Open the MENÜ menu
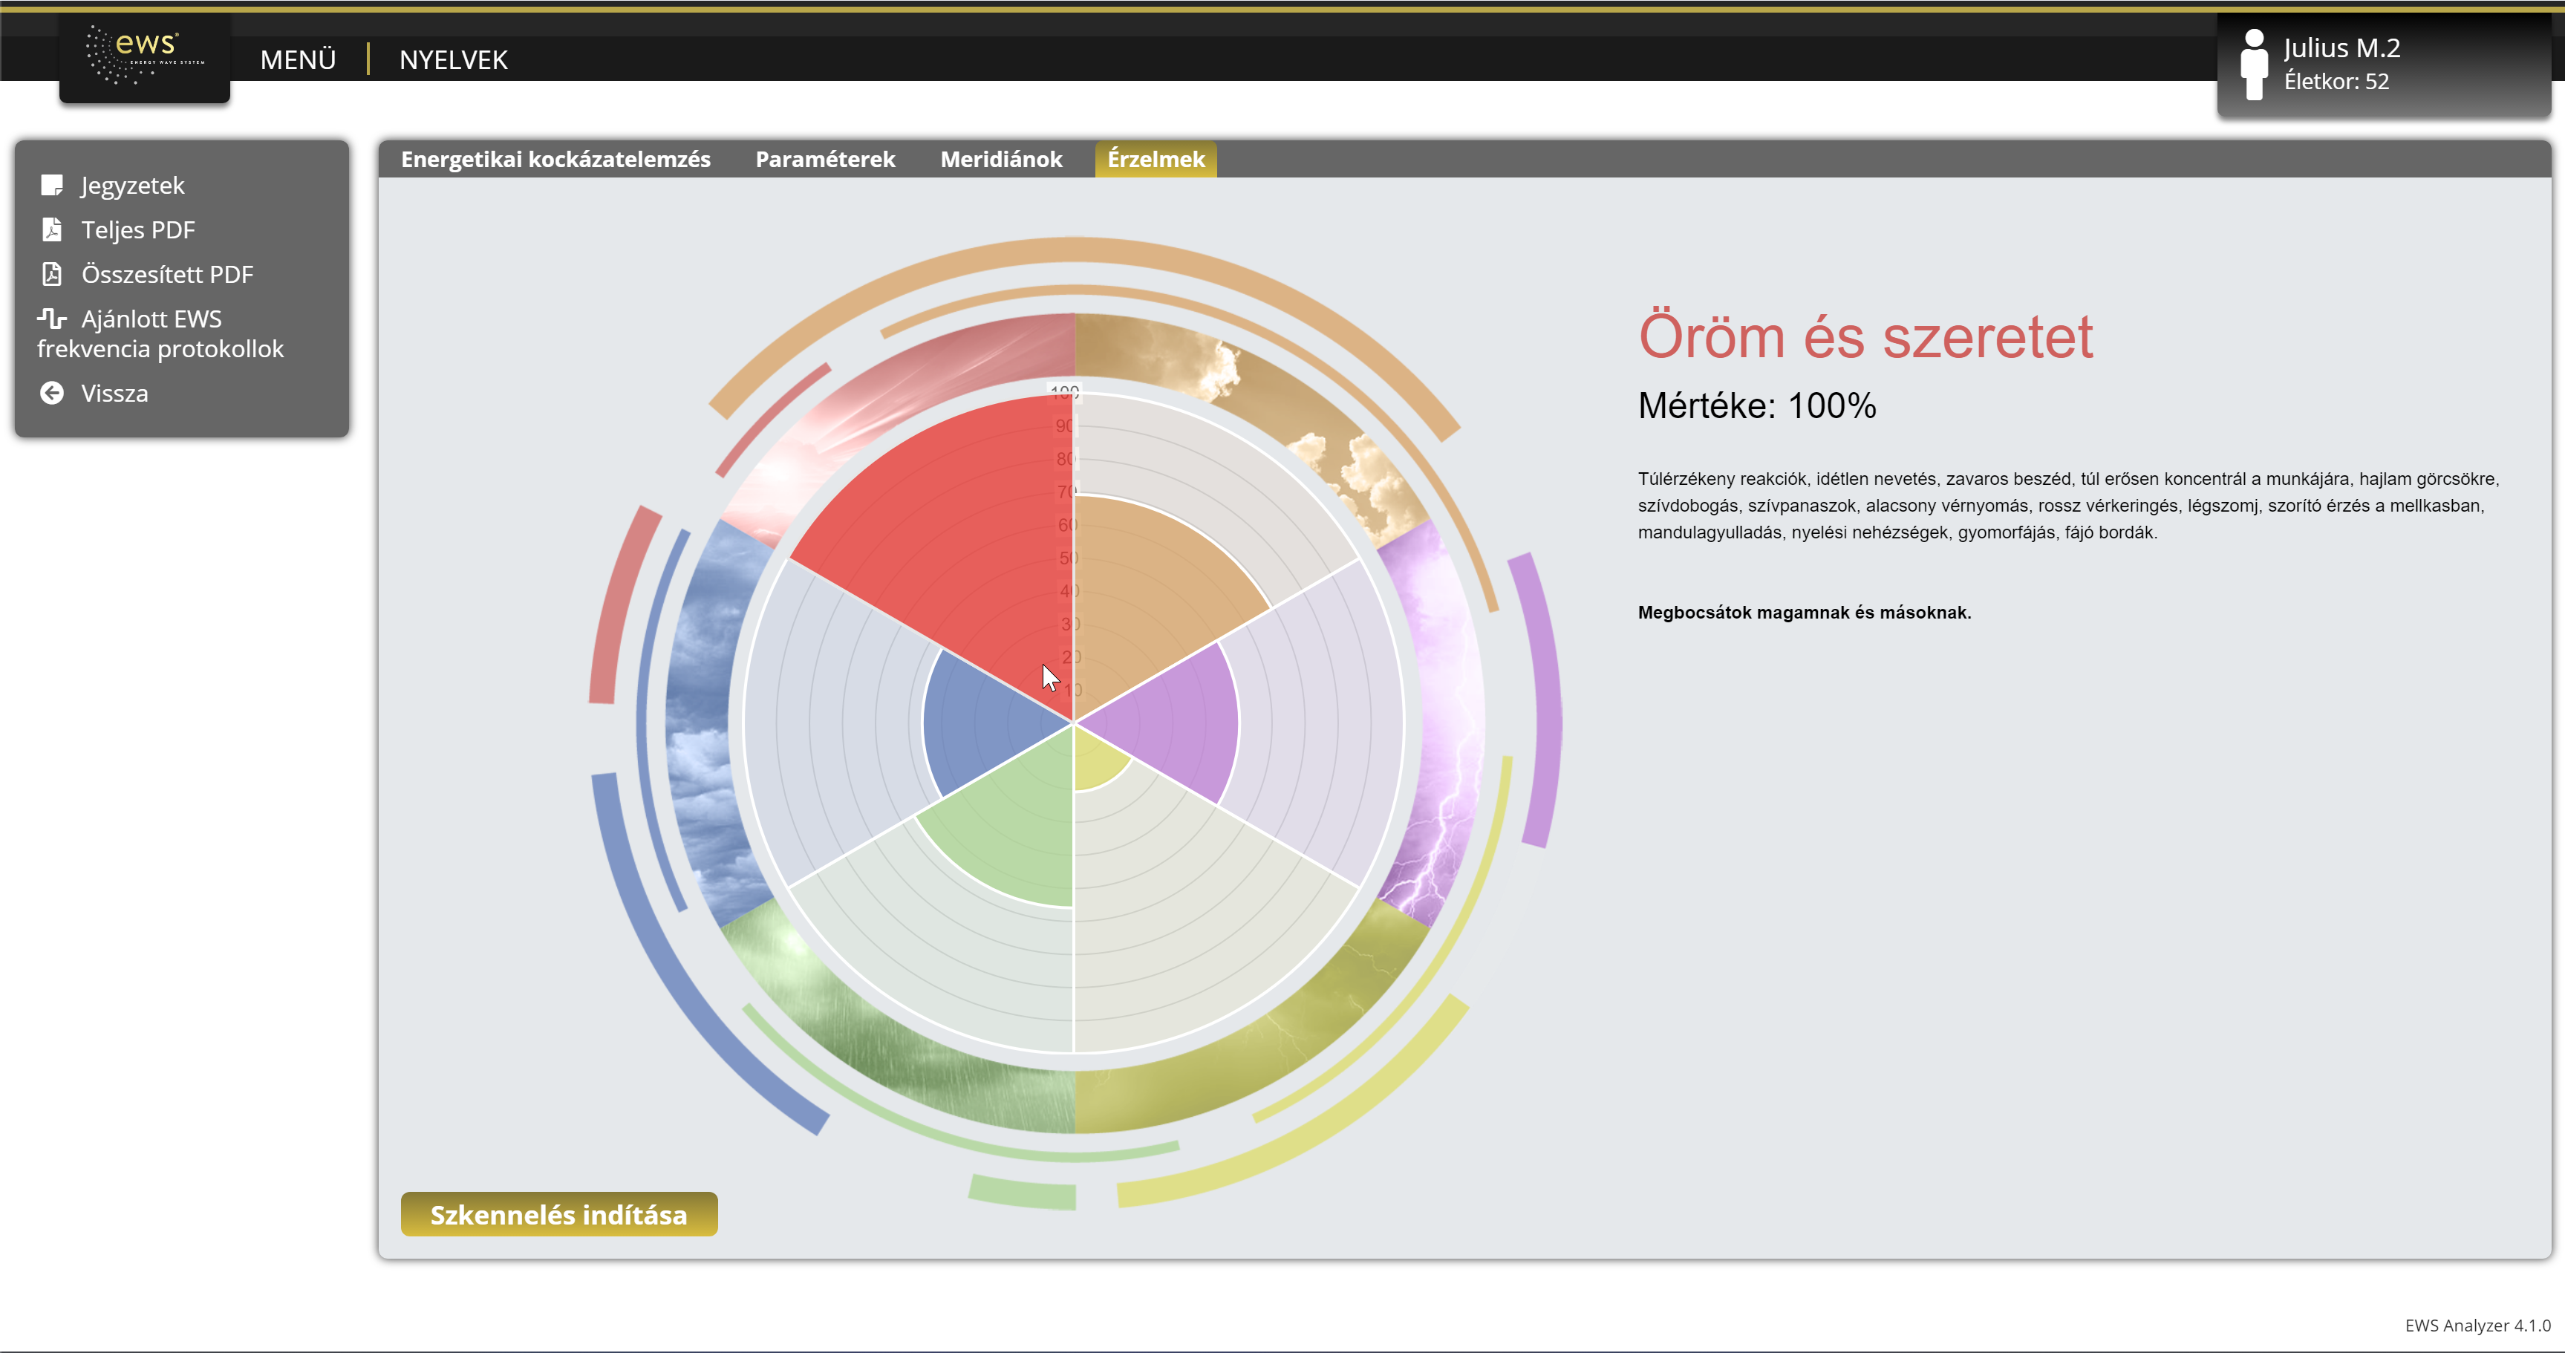 point(298,59)
